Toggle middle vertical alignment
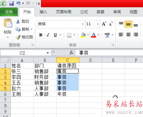Image resolution: width=143 pixels, height=117 pixels. (128, 24)
